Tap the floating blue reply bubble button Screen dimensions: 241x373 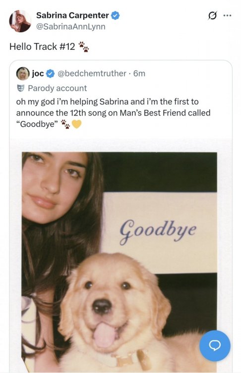pos(215,346)
